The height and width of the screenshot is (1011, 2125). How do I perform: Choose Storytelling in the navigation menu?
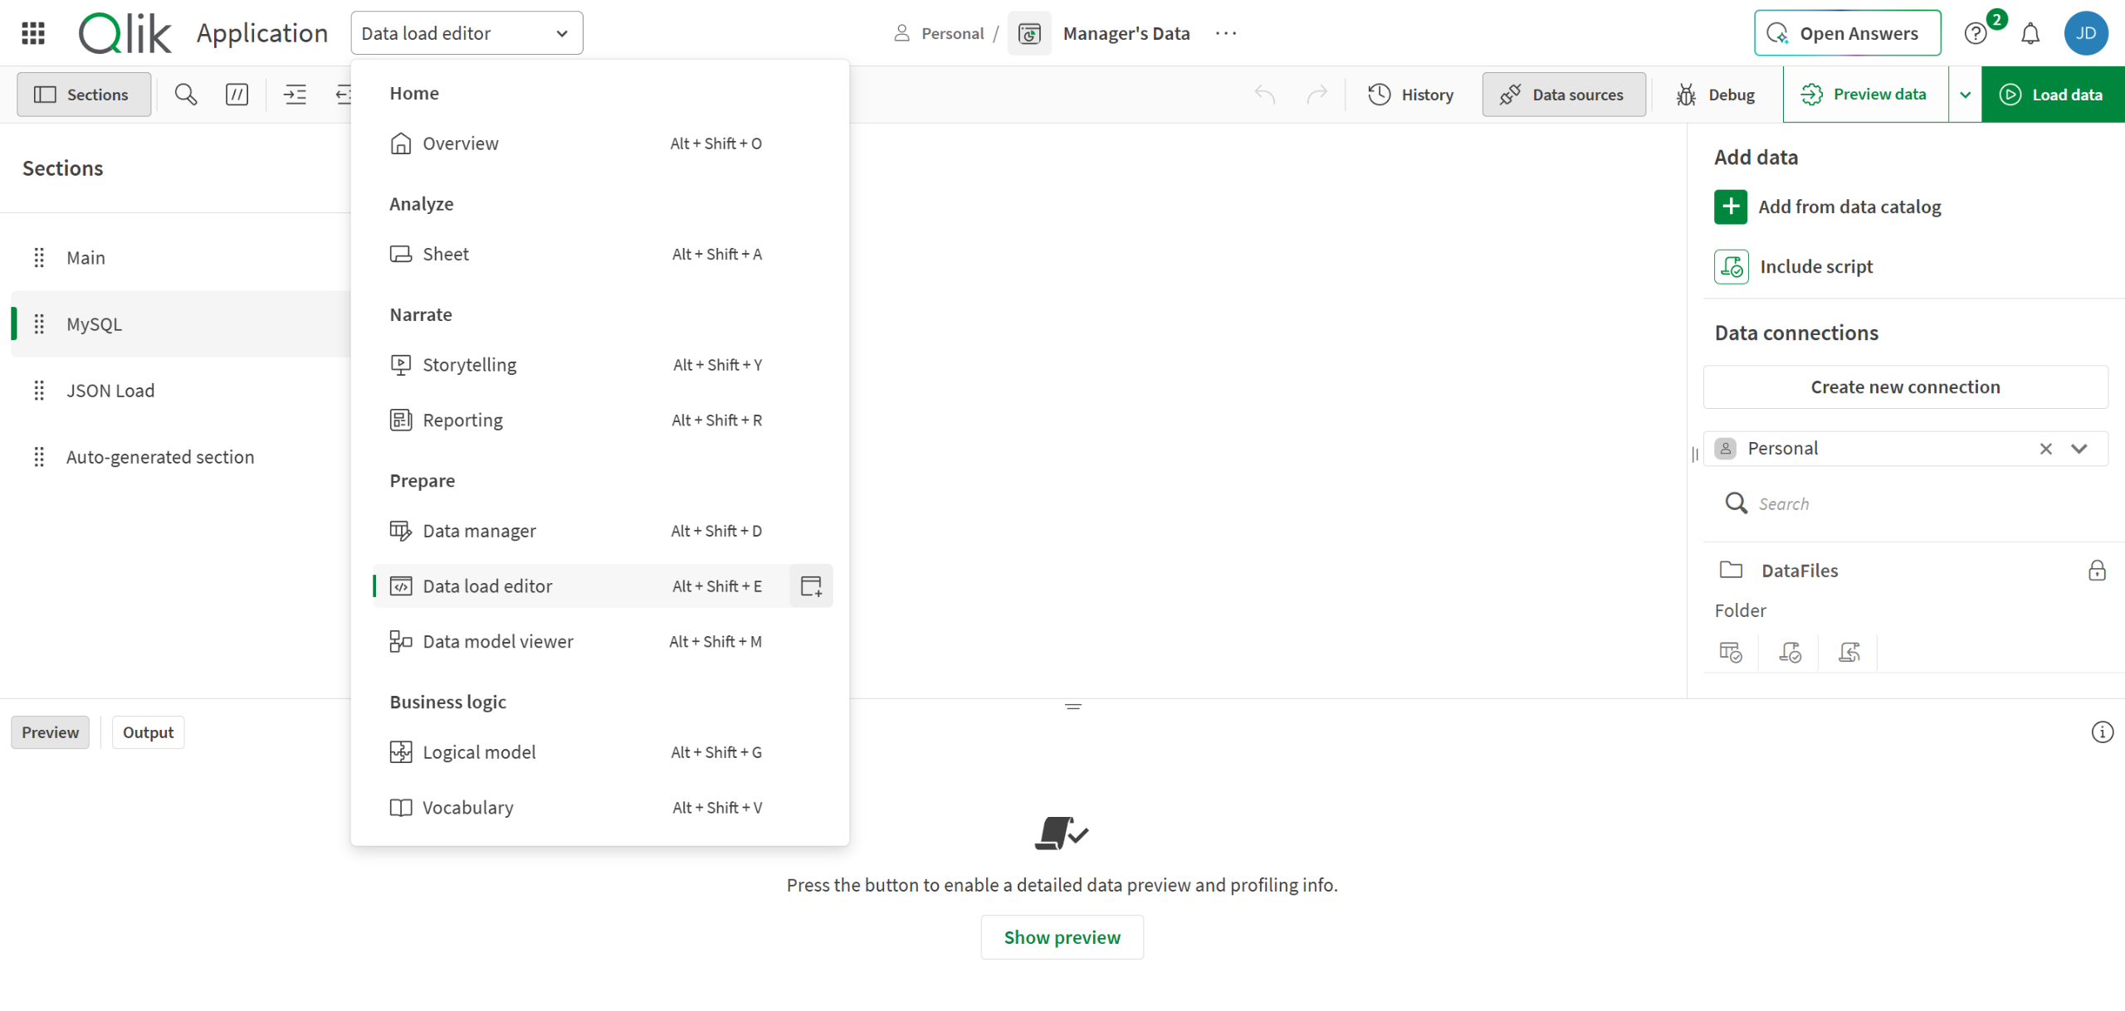click(469, 365)
